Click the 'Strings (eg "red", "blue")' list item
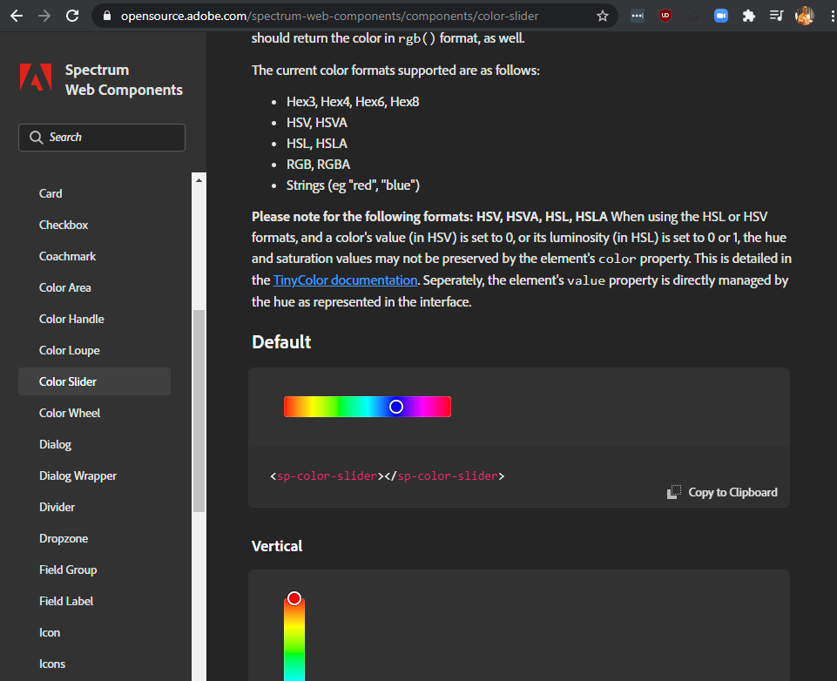Viewport: 837px width, 681px height. pos(354,185)
